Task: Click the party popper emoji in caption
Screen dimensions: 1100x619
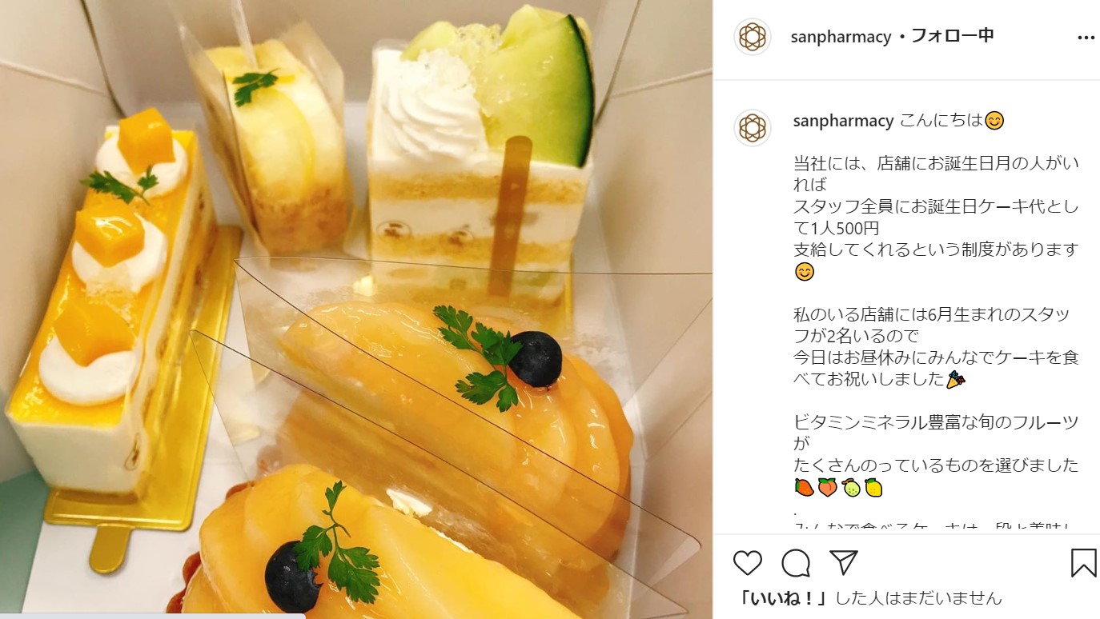Action: 955,379
